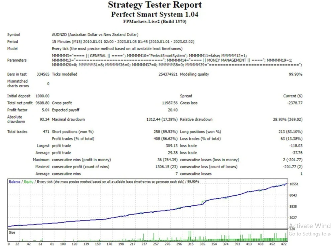Click trade number 472 on x-axis

pyautogui.click(x=284, y=244)
